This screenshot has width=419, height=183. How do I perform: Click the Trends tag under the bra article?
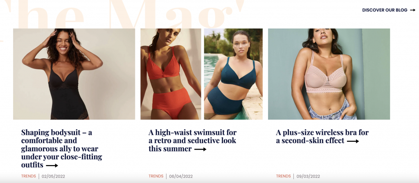click(284, 176)
